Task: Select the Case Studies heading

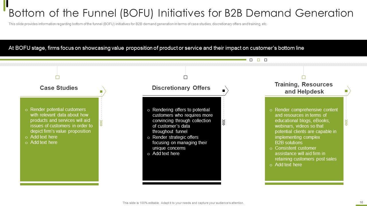Action: (59, 88)
